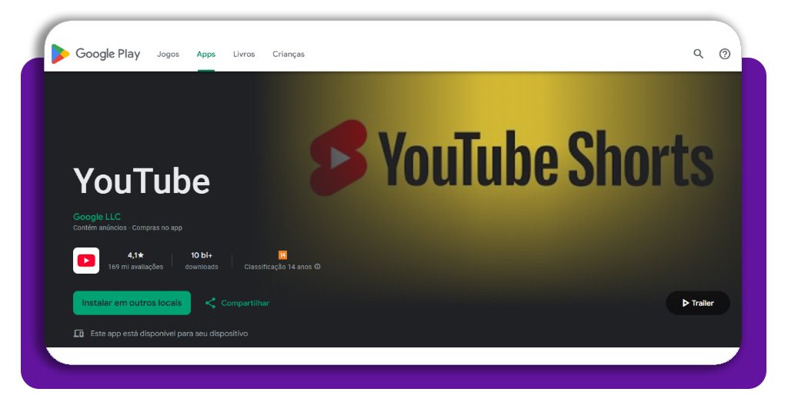
Task: Go to the Livros tab
Action: click(244, 55)
